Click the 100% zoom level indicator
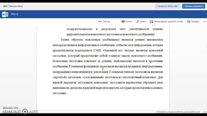Viewport: 207px width, 116px height. pos(205,112)
